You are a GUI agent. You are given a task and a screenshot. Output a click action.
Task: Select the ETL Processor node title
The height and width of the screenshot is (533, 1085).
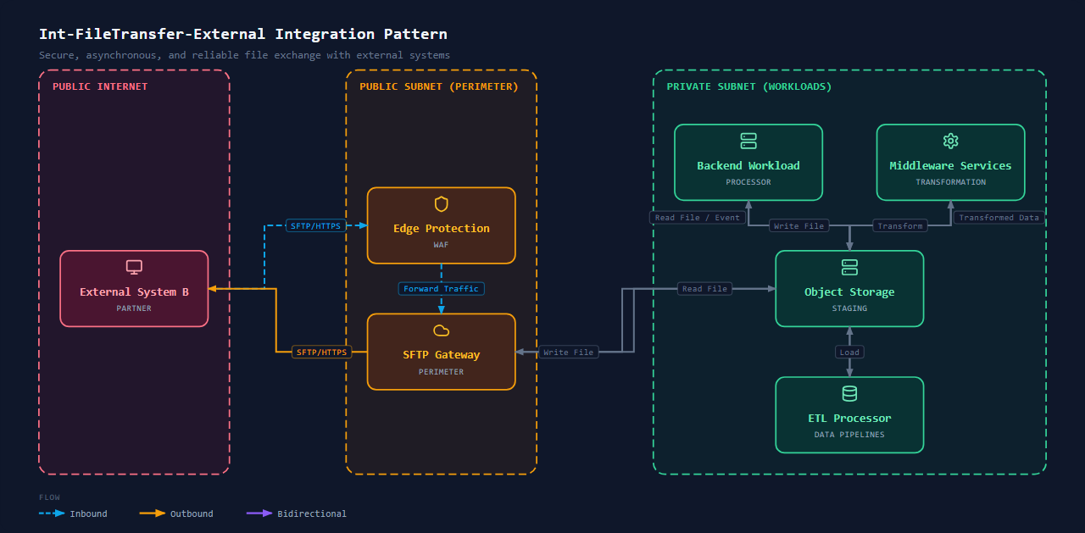849,419
